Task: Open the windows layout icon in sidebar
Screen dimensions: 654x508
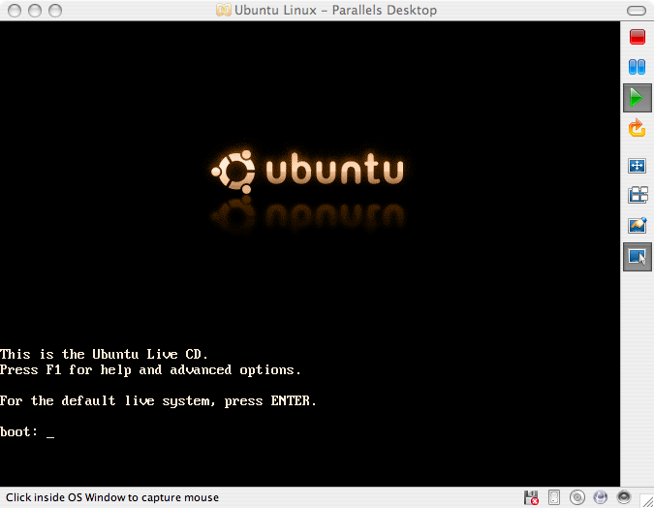Action: click(638, 195)
